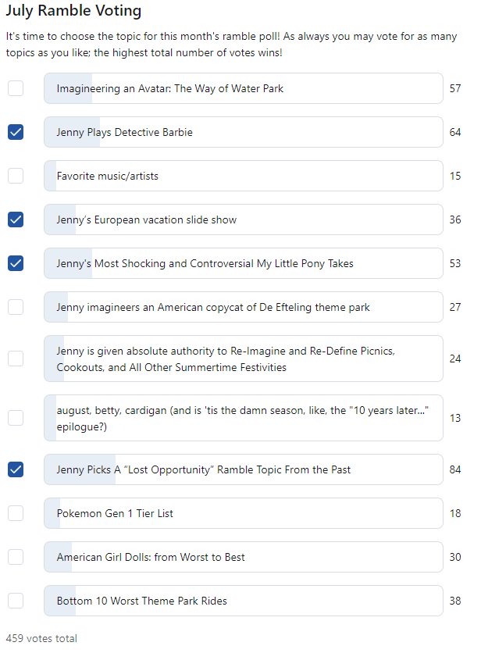Viewport: 481px width, 653px height.
Task: Tick the American Girl Dolls checkbox
Action: click(16, 557)
